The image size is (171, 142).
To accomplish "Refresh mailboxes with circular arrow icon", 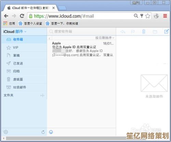I will click(x=43, y=132).
